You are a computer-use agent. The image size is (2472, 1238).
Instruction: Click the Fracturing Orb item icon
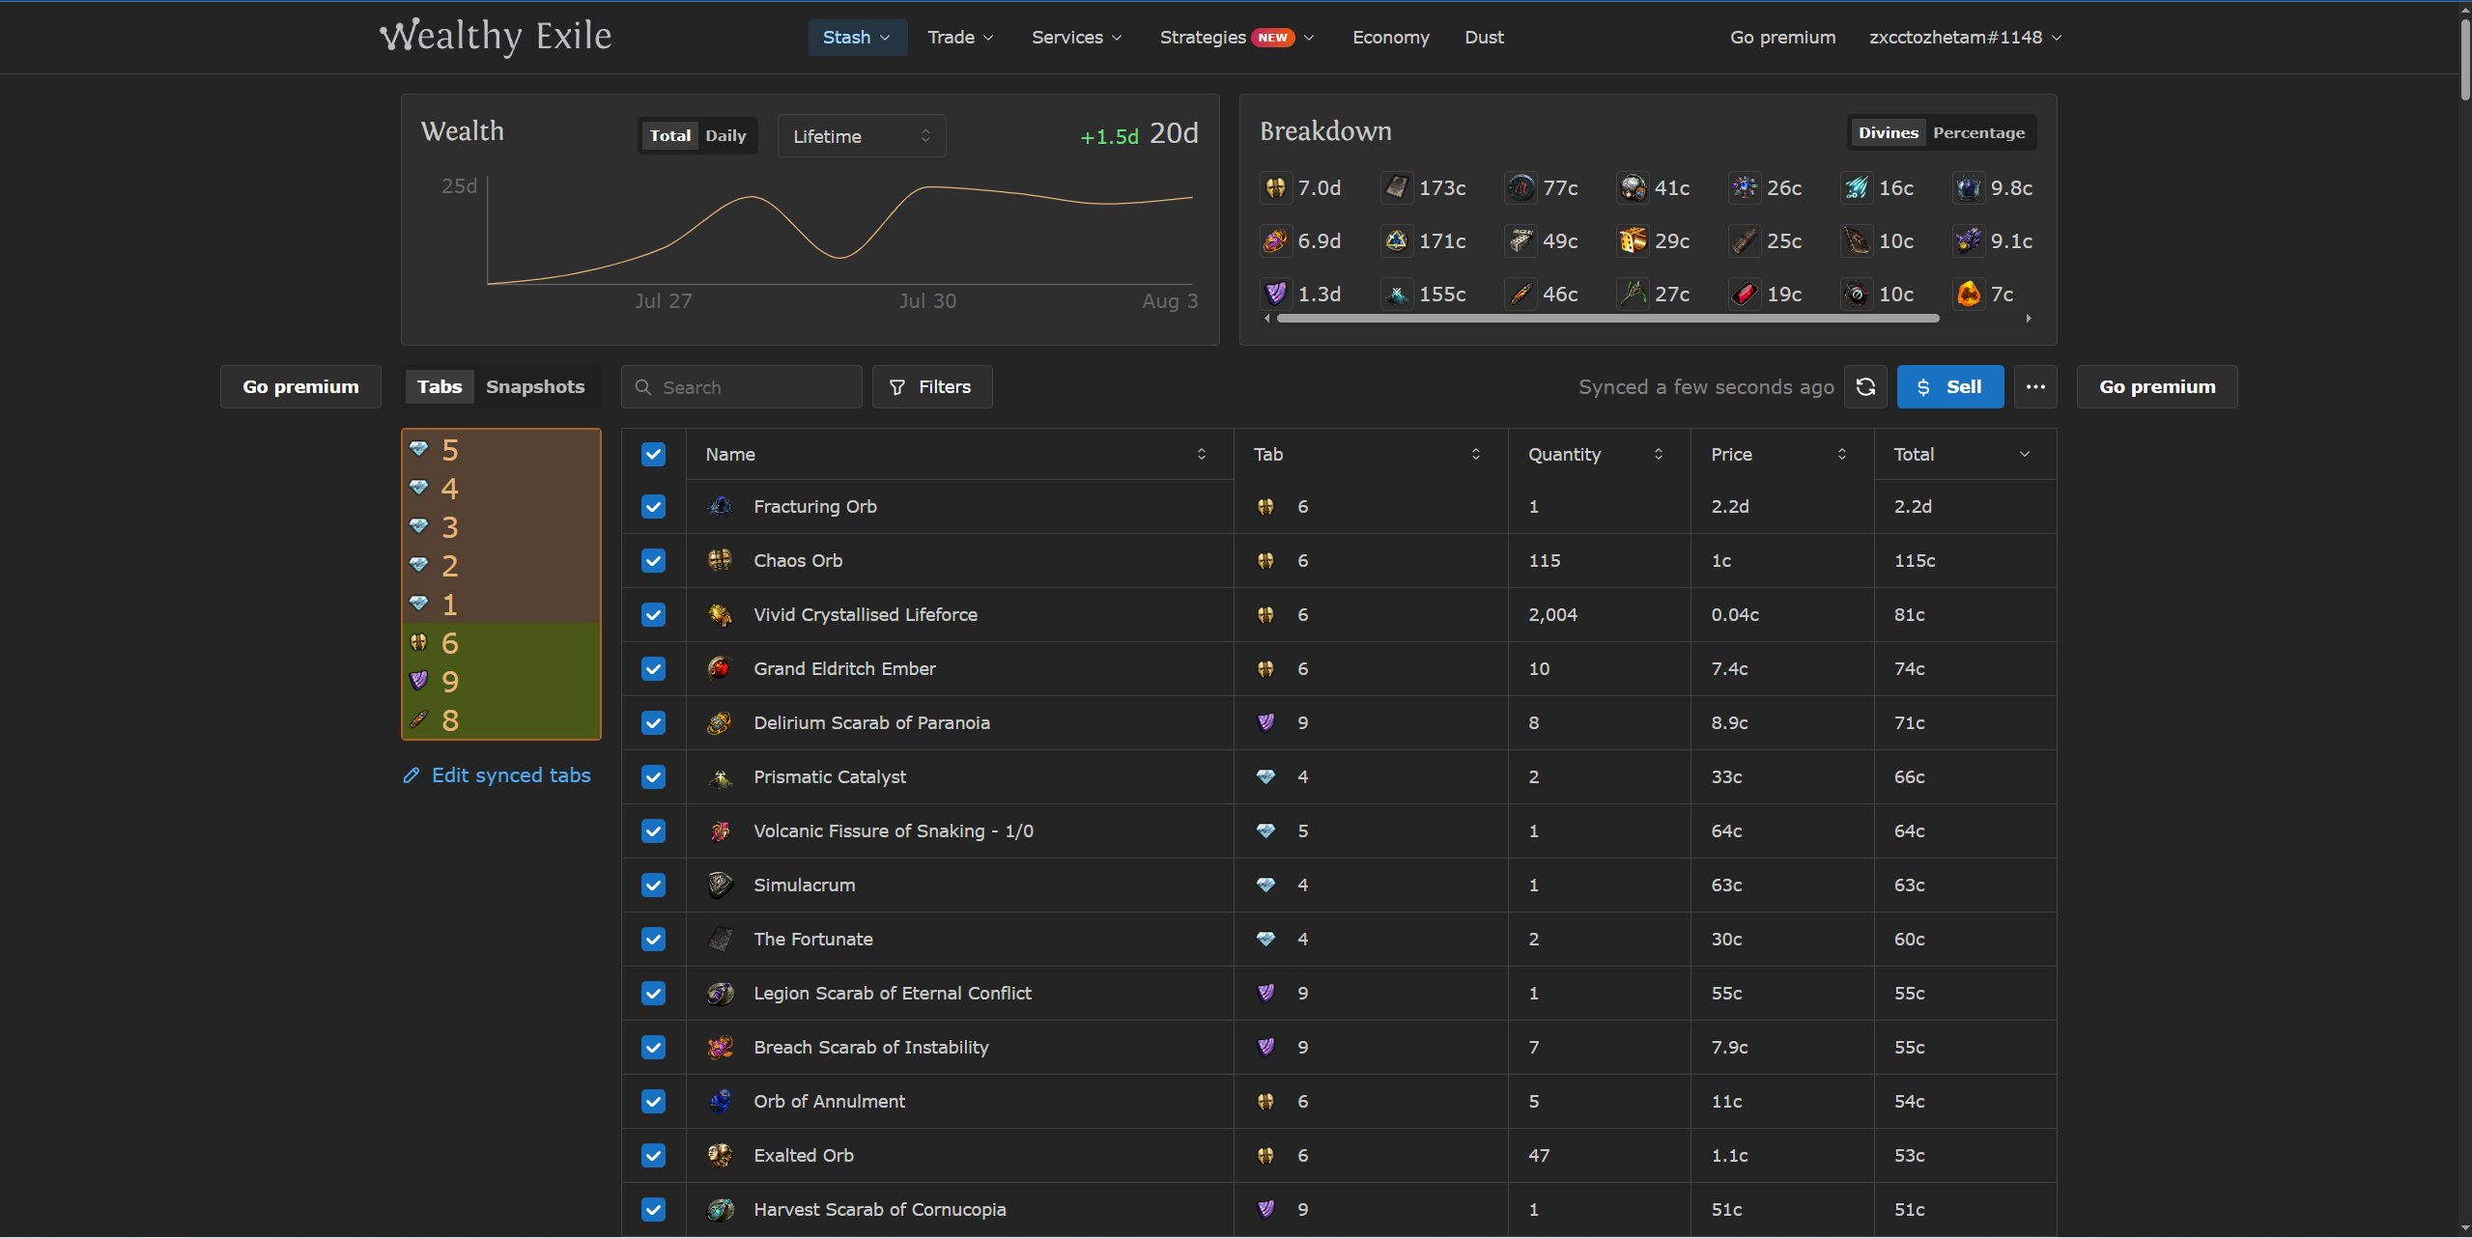(x=720, y=507)
